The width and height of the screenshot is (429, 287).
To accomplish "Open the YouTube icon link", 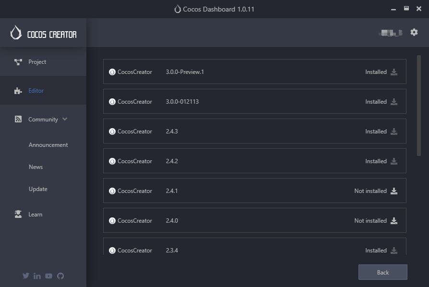I will pyautogui.click(x=49, y=276).
